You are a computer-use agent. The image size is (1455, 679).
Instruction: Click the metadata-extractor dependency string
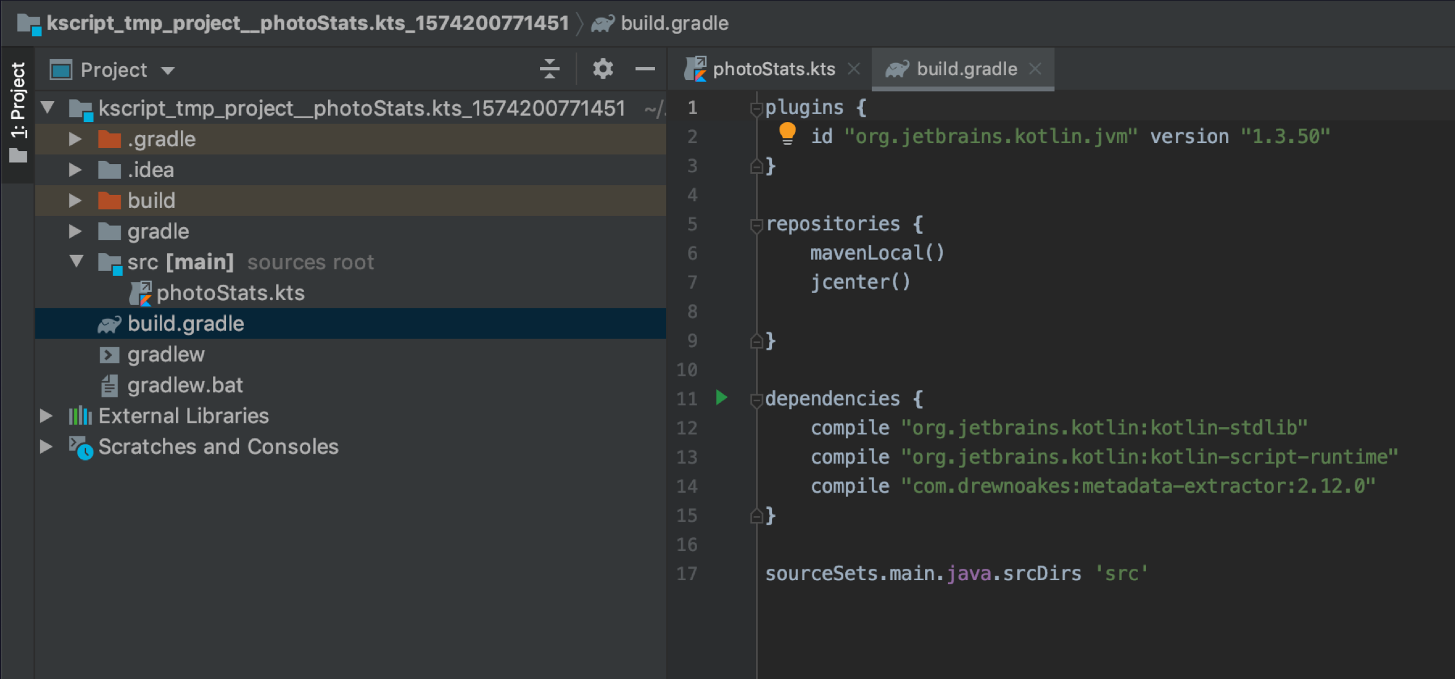(x=1138, y=486)
